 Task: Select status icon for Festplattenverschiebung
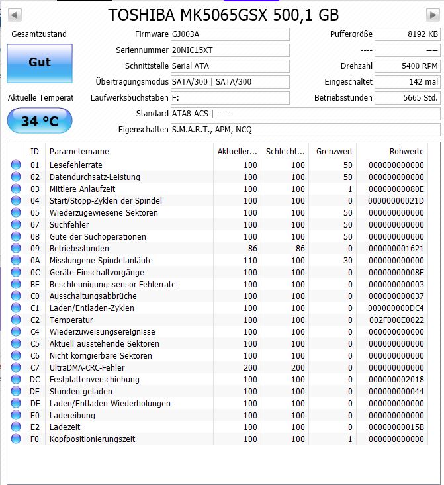click(16, 379)
